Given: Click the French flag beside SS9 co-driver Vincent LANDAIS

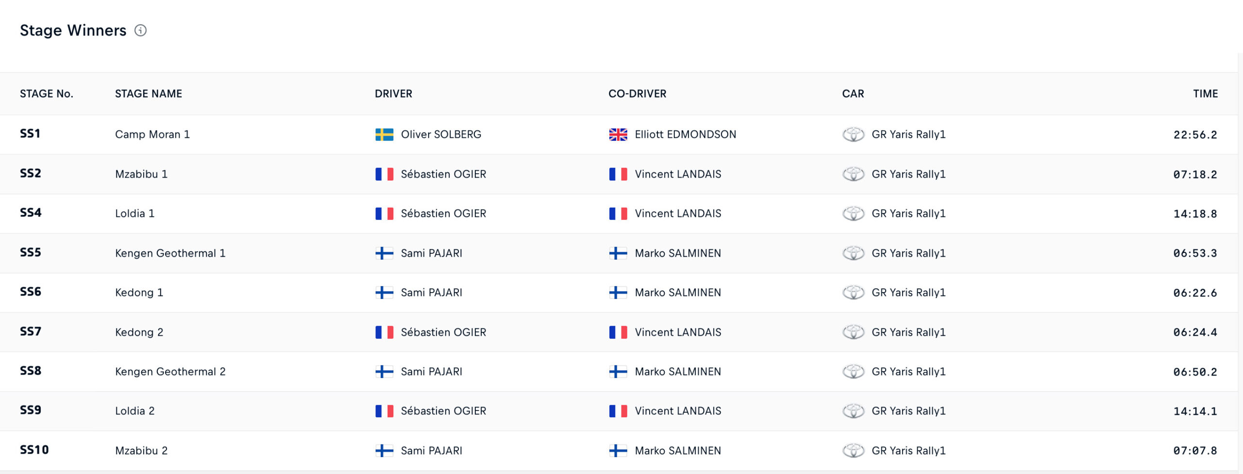Looking at the screenshot, I should (x=618, y=411).
